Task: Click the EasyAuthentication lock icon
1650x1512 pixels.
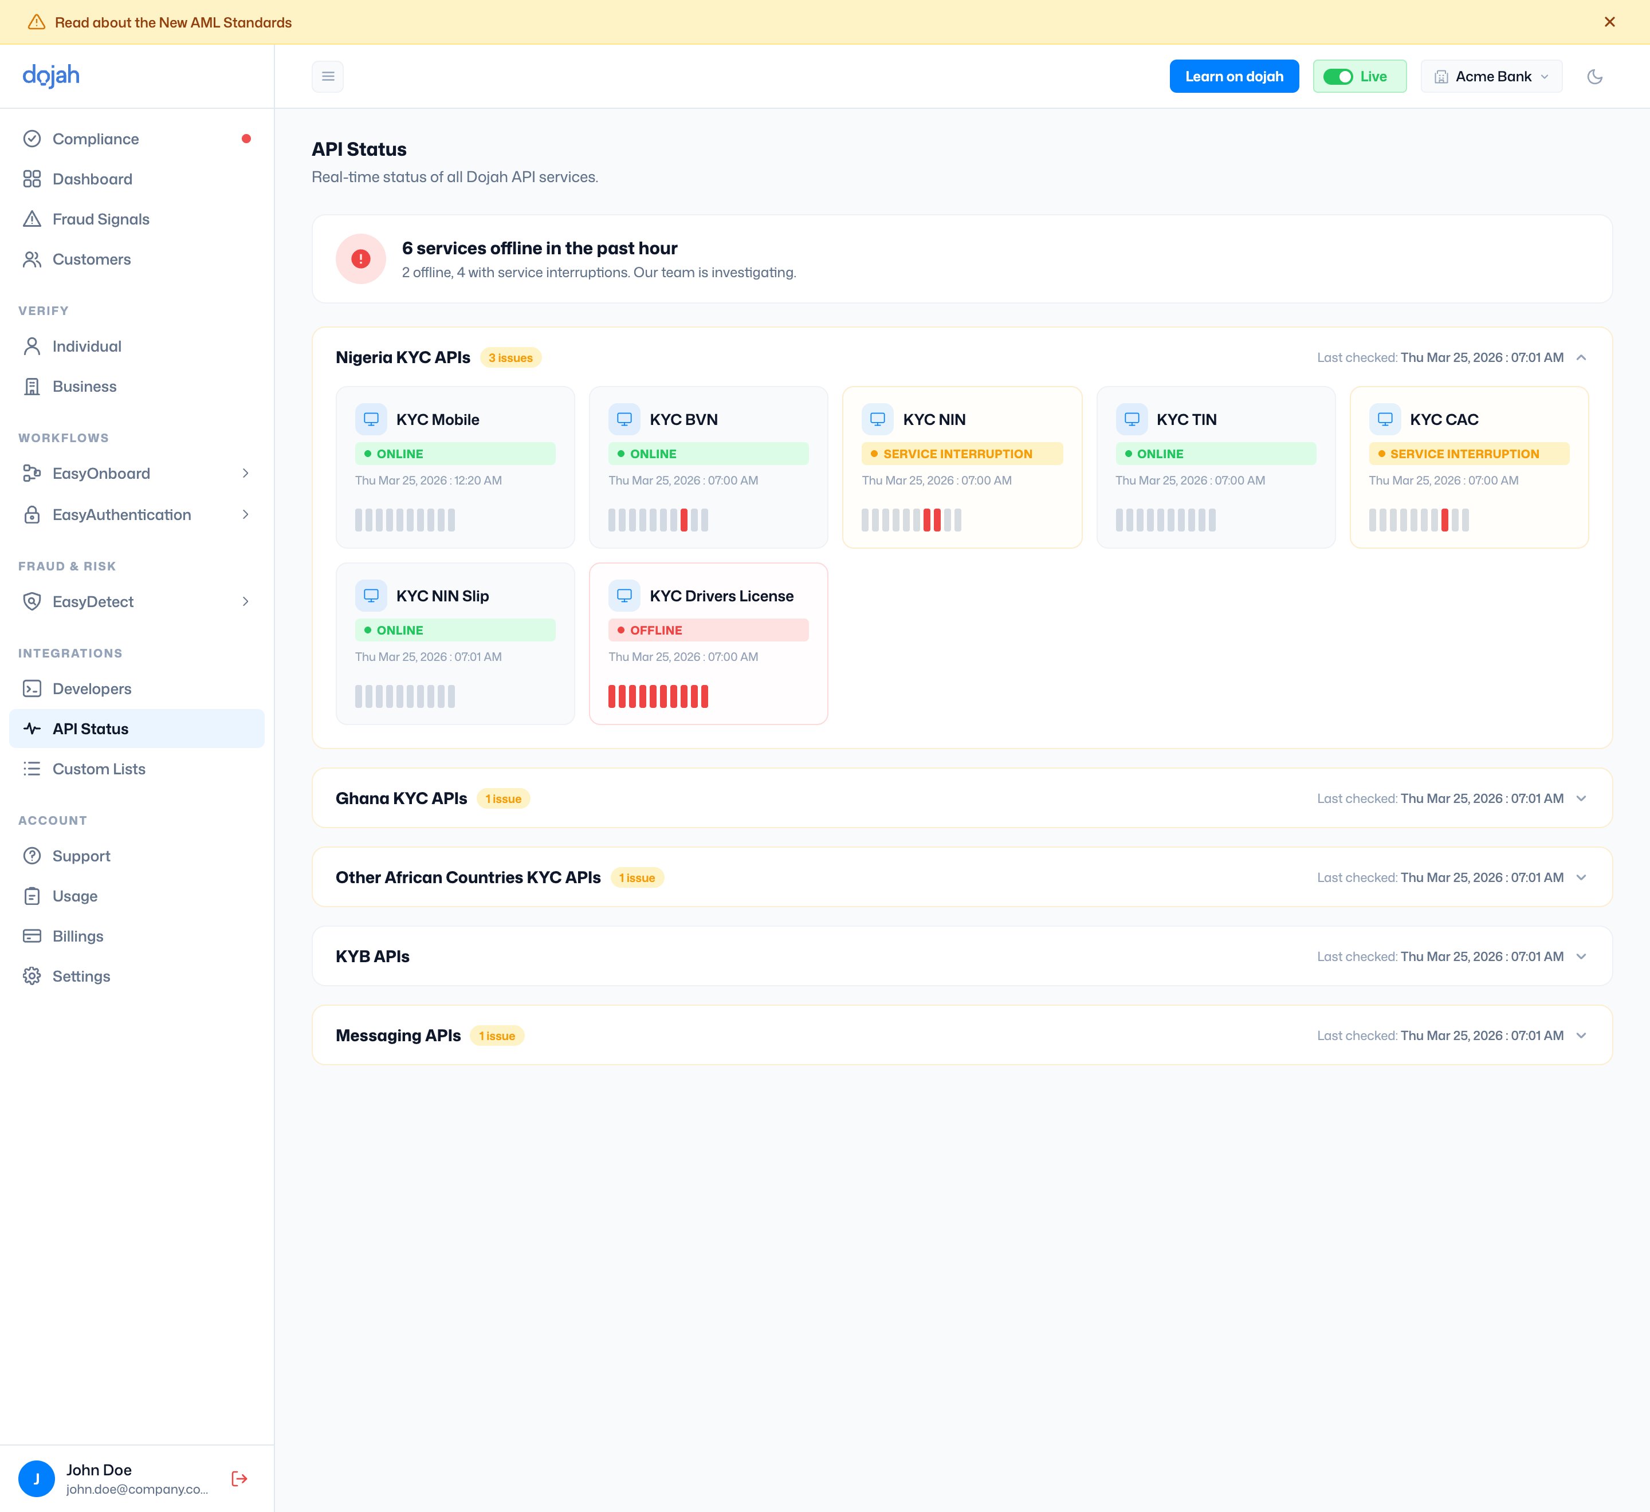Action: tap(32, 515)
